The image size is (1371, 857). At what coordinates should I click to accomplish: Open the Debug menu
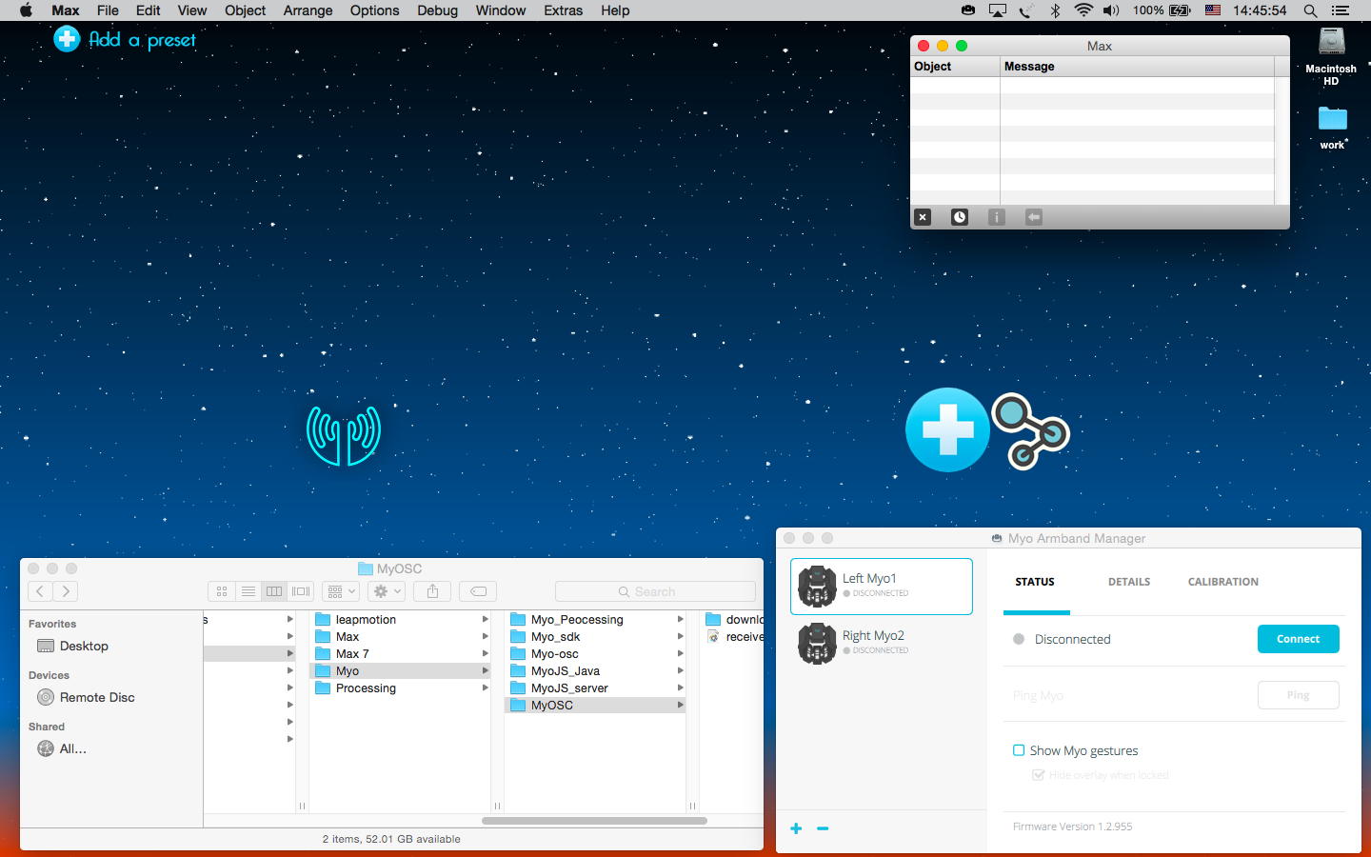(x=437, y=10)
